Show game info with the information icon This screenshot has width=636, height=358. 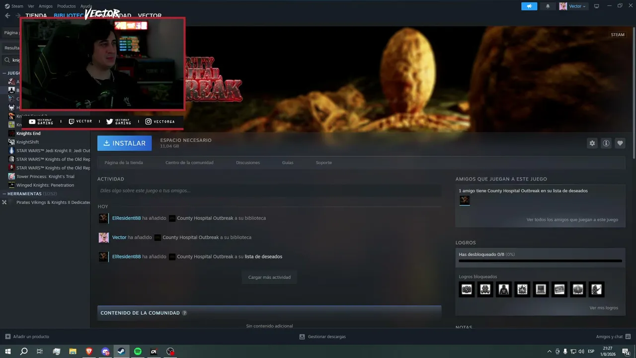(606, 143)
